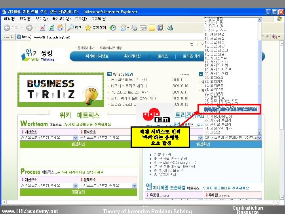Open Workteam 문제요소 dropdown
The width and height of the screenshot is (285, 214).
(108, 138)
